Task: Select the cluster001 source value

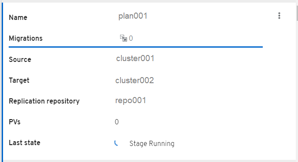Action: click(x=135, y=58)
